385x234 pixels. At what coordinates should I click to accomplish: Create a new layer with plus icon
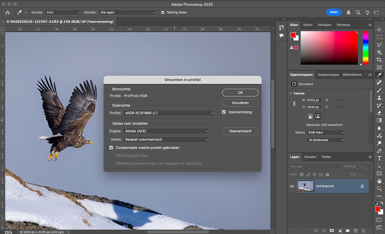[x=356, y=230]
